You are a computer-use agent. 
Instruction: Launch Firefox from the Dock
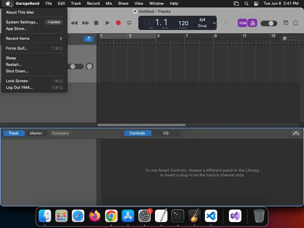[95, 216]
